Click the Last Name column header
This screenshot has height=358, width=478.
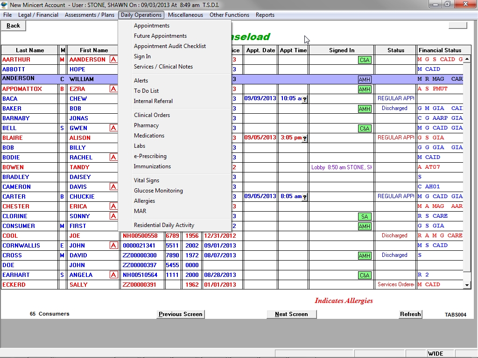30,50
